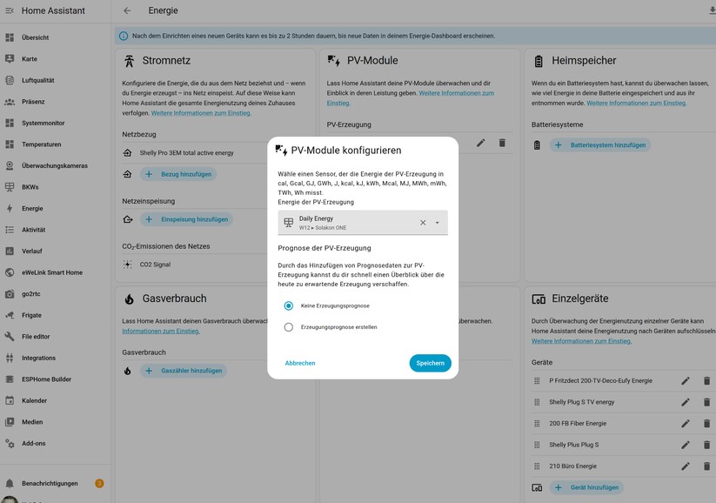Delete the 210 Büro Energie device
Image resolution: width=716 pixels, height=503 pixels.
pos(706,466)
